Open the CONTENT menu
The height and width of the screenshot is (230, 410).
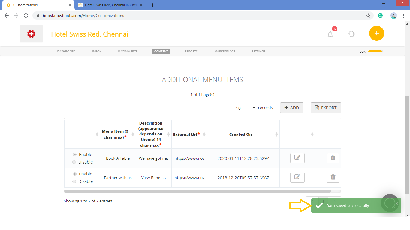coord(161,52)
